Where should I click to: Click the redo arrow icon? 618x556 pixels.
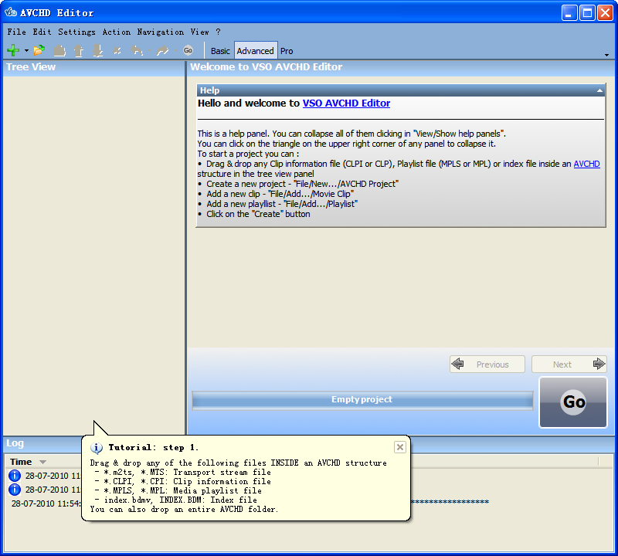pos(162,50)
